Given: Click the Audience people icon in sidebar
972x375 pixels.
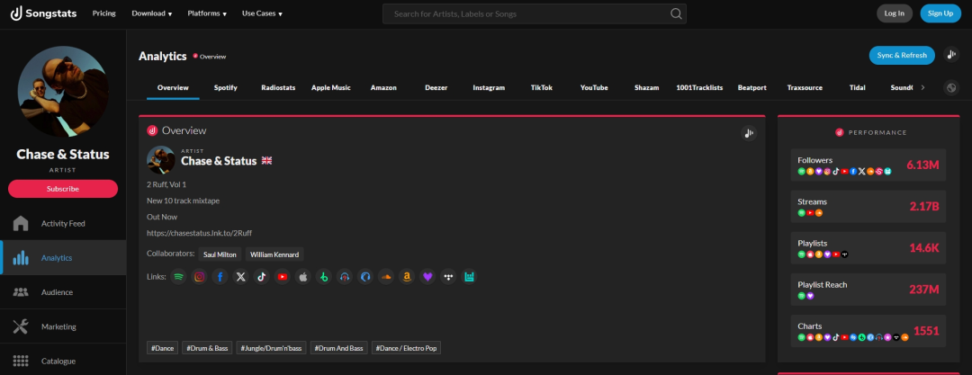Looking at the screenshot, I should [21, 292].
